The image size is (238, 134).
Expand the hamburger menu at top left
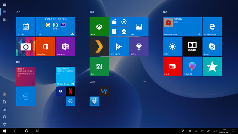pos(4,4)
